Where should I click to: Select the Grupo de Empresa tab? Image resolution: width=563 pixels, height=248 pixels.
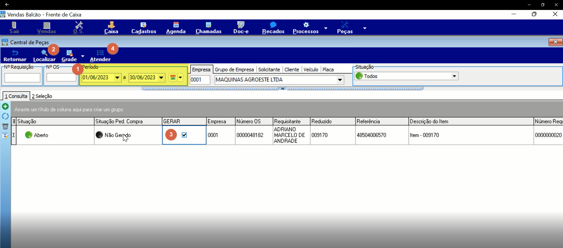(x=234, y=69)
